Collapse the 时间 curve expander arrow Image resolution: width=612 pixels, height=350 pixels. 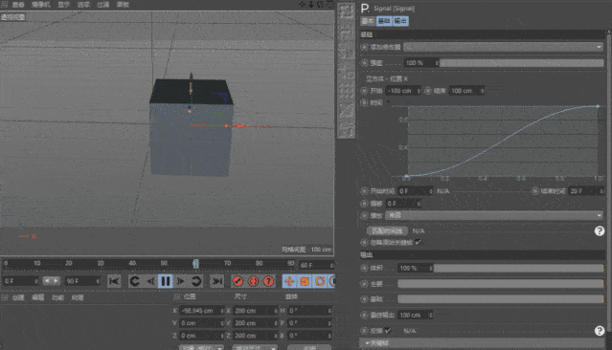(x=388, y=101)
